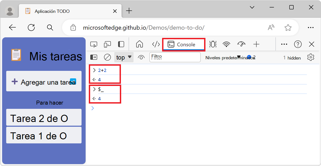Toggle the Console sidebar
Screen dimensions: 321x166
(94, 57)
